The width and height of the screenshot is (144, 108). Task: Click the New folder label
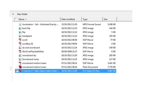pyautogui.click(x=22, y=14)
